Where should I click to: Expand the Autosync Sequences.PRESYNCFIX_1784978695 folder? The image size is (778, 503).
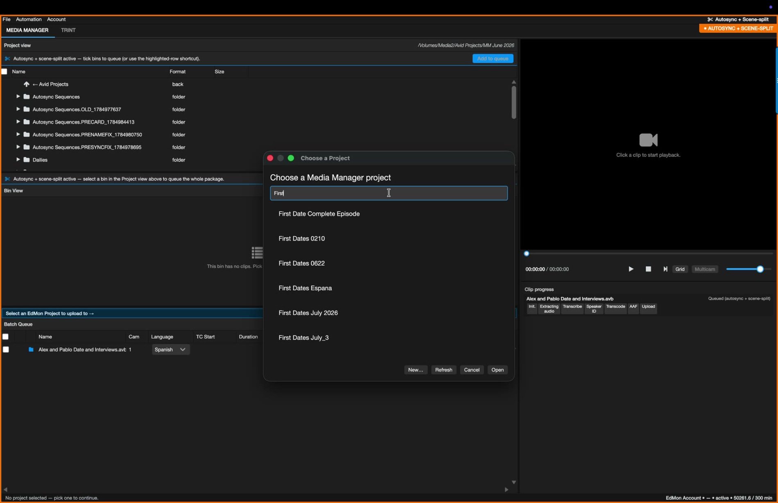(x=18, y=147)
